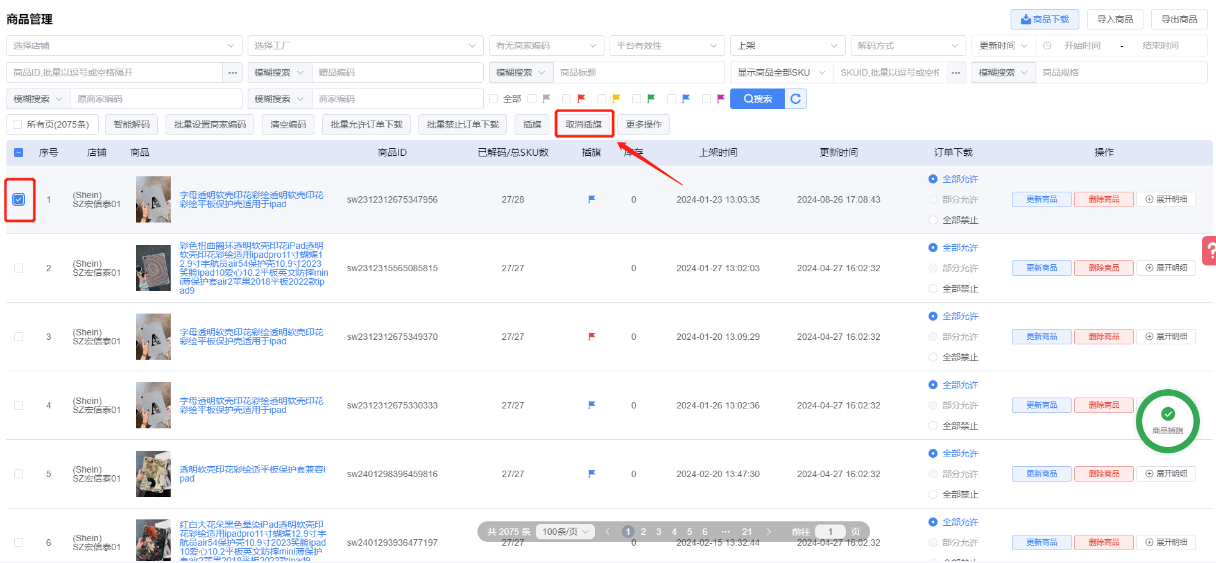1216x563 pixels.
Task: Click the blue flag in row 1
Action: [592, 199]
